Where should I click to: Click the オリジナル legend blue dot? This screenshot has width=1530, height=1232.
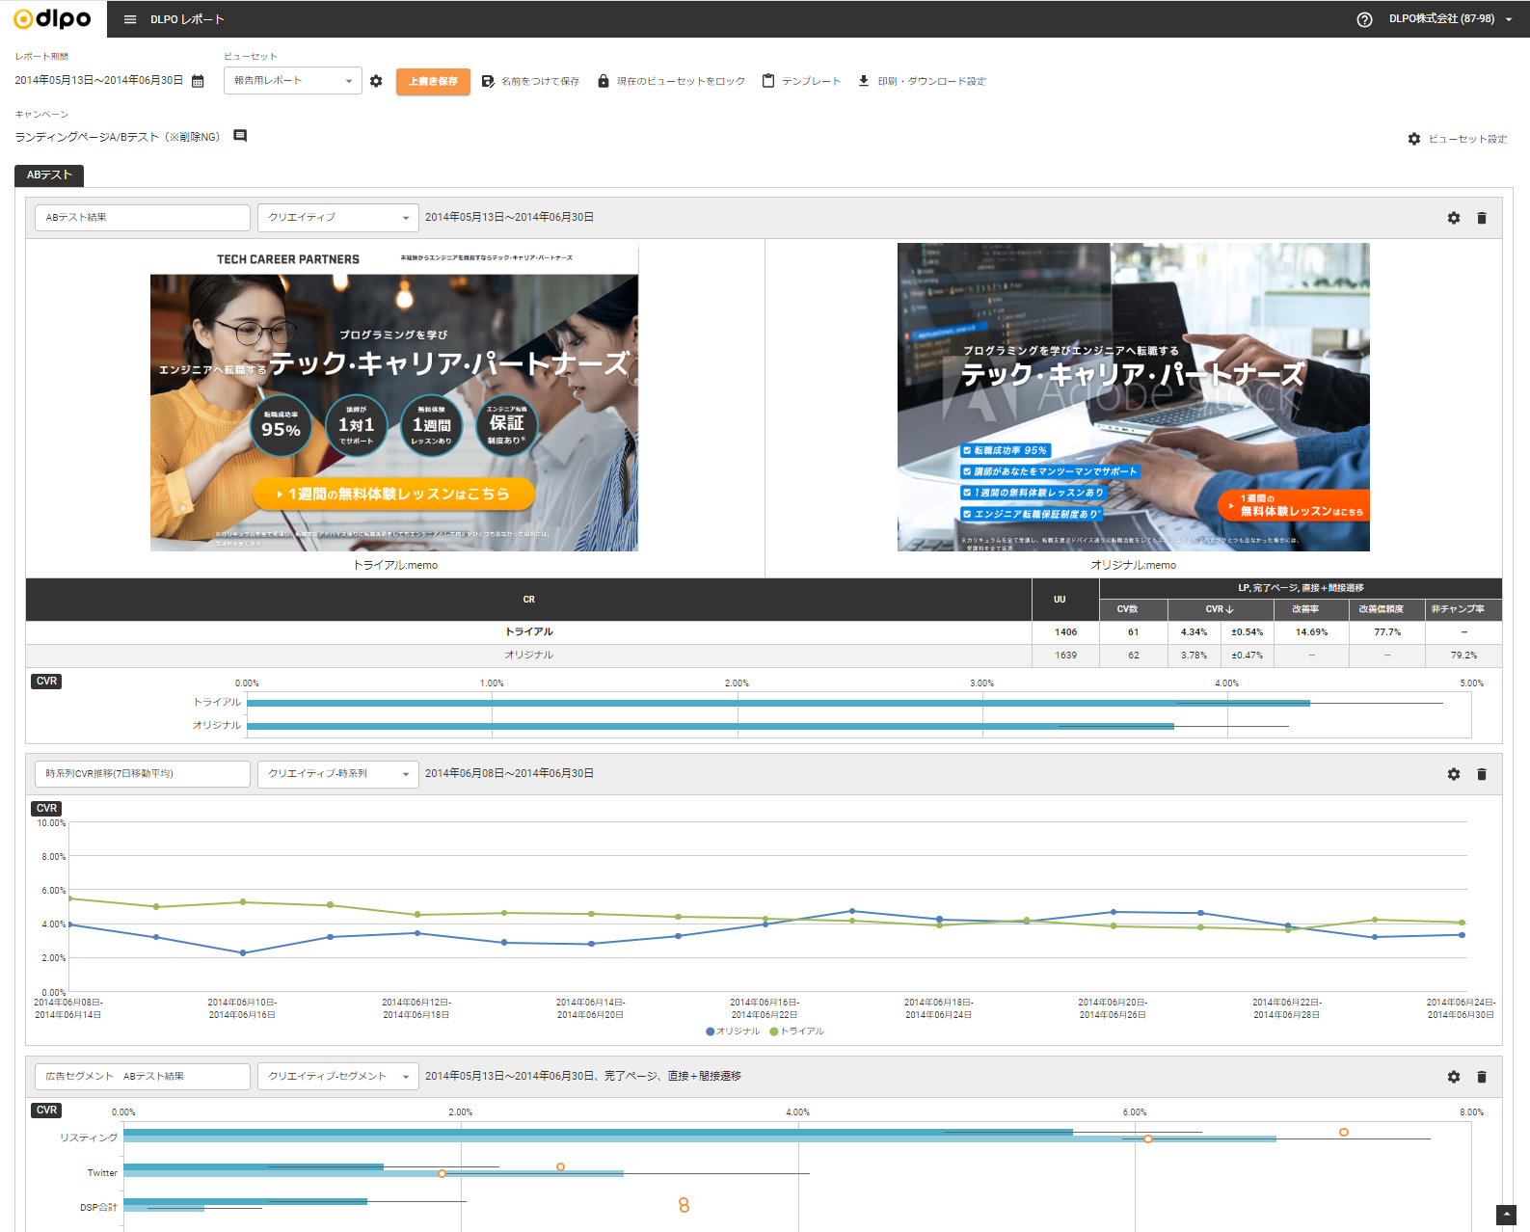pyautogui.click(x=711, y=1031)
